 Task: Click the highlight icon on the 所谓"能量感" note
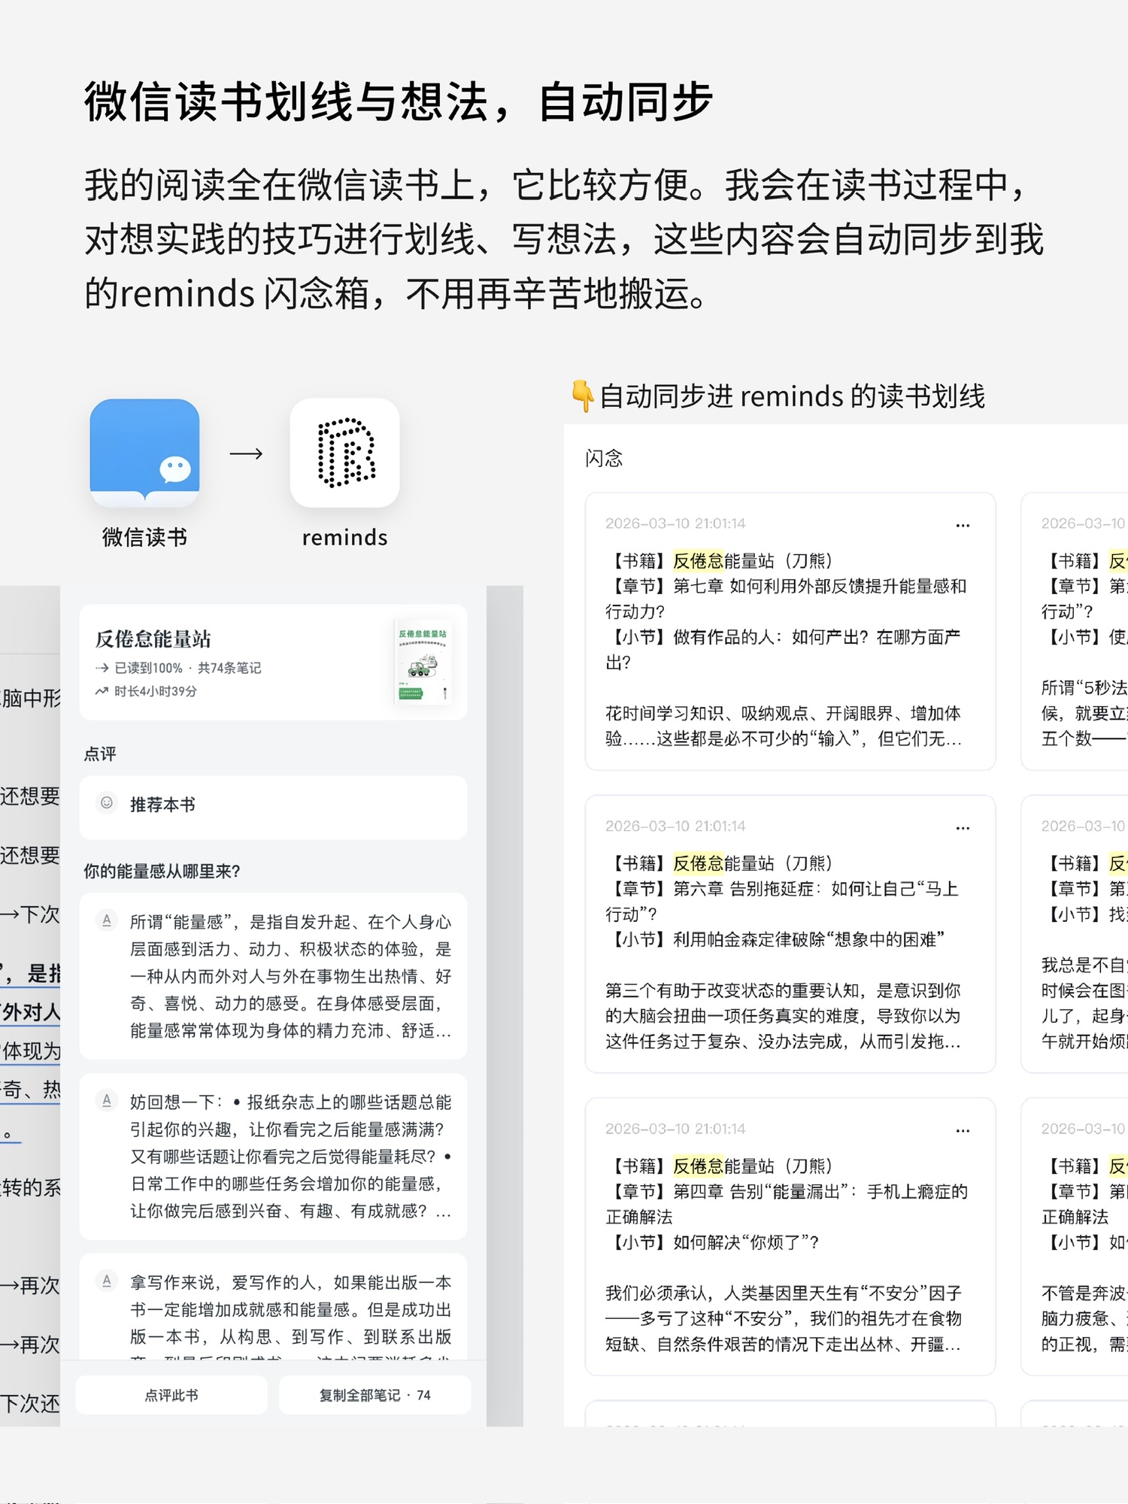pos(107,920)
